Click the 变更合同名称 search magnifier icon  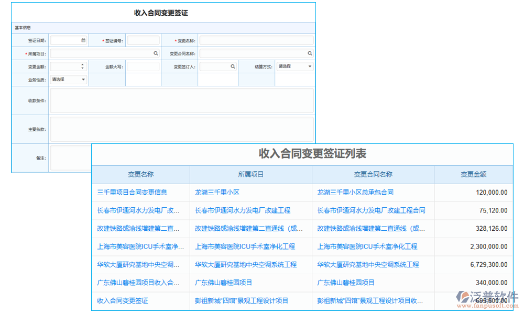coord(309,53)
